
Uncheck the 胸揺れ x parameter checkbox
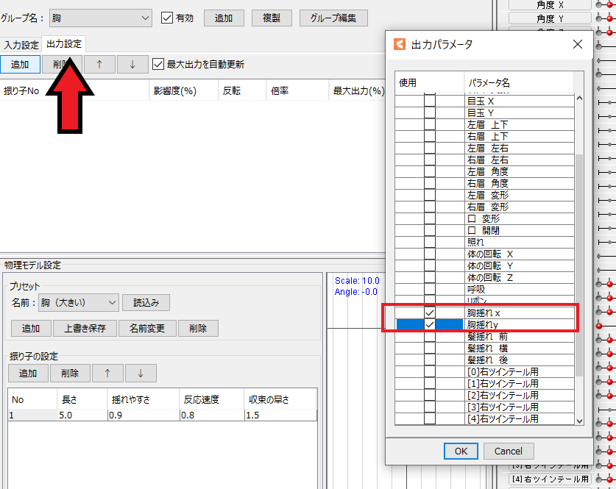430,313
